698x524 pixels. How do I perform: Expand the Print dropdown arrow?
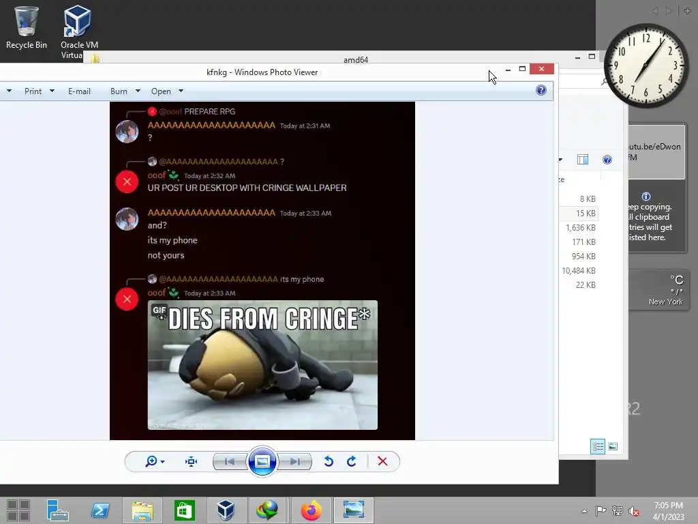pos(52,91)
